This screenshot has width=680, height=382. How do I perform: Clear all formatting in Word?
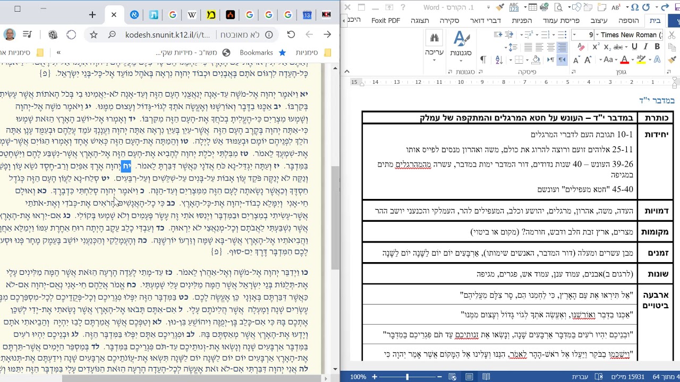(x=581, y=47)
